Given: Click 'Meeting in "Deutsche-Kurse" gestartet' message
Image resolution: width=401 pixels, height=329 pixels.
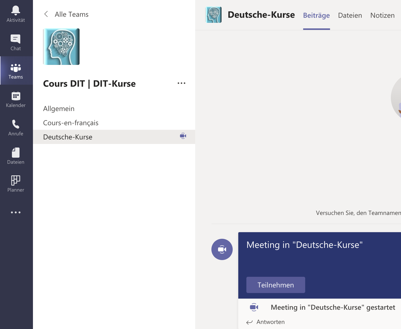Looking at the screenshot, I should click(333, 307).
